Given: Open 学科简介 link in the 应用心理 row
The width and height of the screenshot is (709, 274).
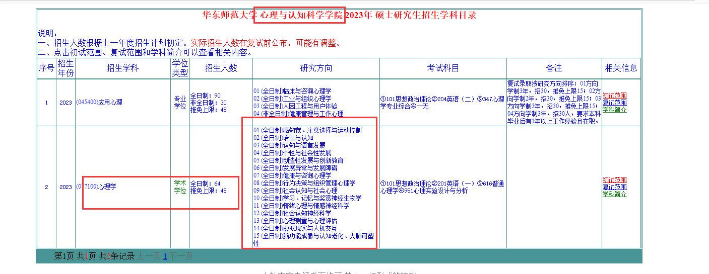Looking at the screenshot, I should (x=614, y=110).
